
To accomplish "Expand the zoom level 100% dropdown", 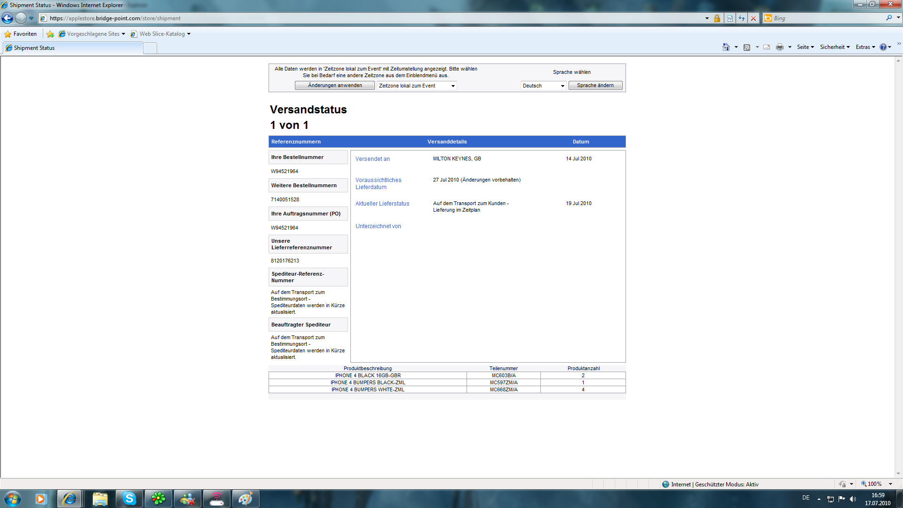I will point(890,484).
